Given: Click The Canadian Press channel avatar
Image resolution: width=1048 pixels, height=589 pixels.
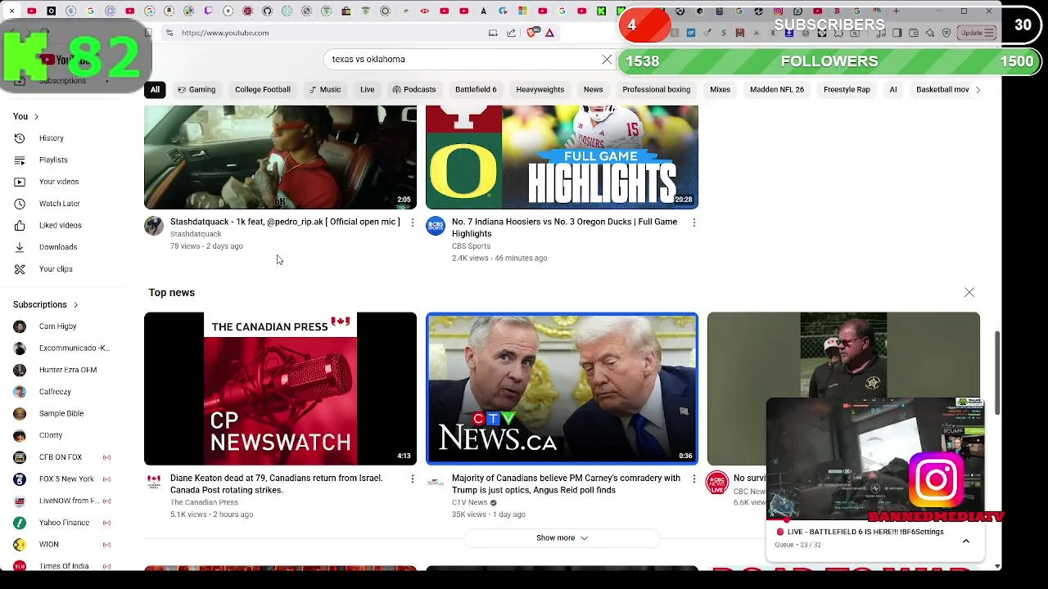Looking at the screenshot, I should pos(154,482).
